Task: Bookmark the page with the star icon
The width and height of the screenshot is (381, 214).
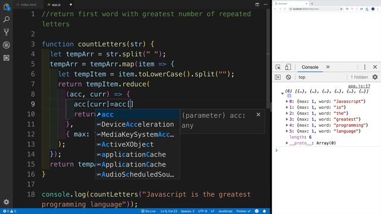Action: [341, 9]
